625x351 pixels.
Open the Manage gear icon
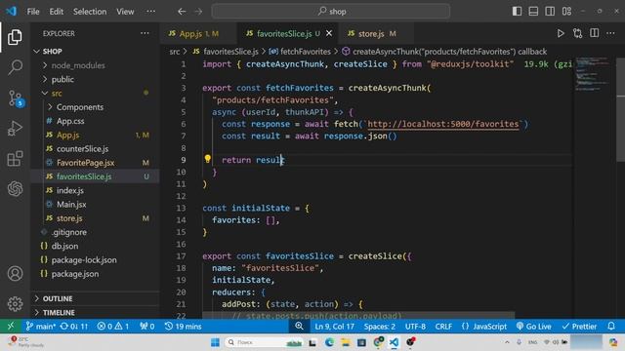[15, 303]
